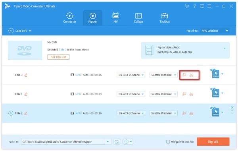Click the scissors cut icon for Title 2
The width and height of the screenshot is (238, 151).
tap(191, 113)
